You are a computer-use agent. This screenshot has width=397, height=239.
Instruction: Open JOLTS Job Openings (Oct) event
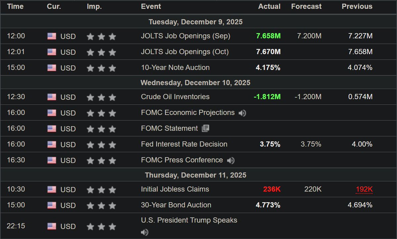click(185, 52)
